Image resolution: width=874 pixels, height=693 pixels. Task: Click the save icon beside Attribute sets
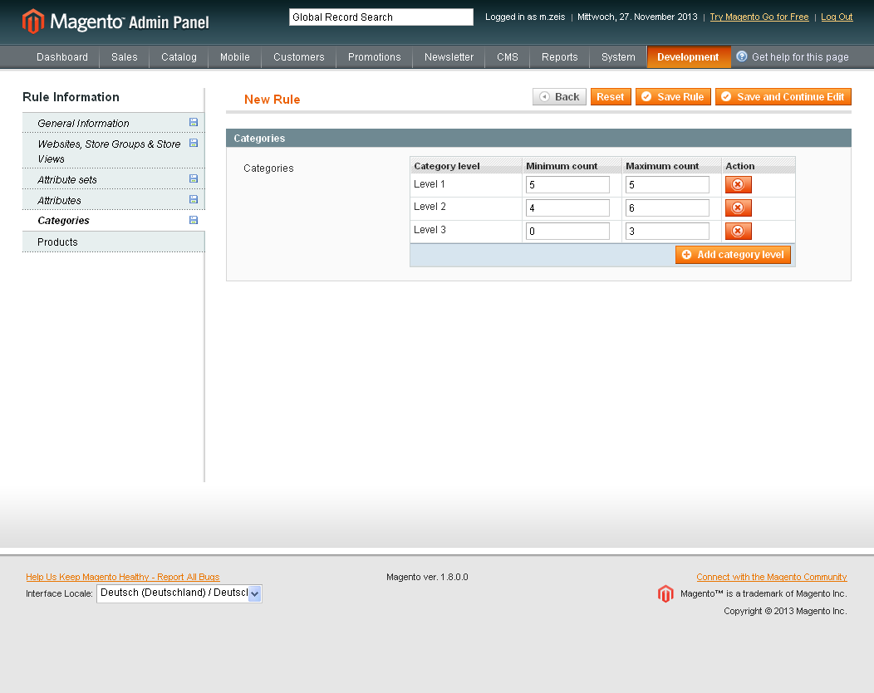pos(194,178)
